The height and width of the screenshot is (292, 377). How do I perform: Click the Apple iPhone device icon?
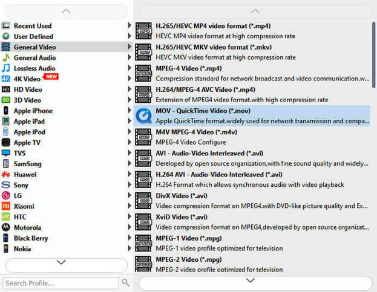coord(6,111)
